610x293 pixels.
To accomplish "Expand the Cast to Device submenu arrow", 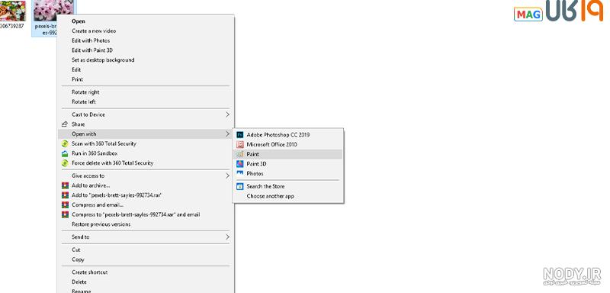I will [227, 114].
